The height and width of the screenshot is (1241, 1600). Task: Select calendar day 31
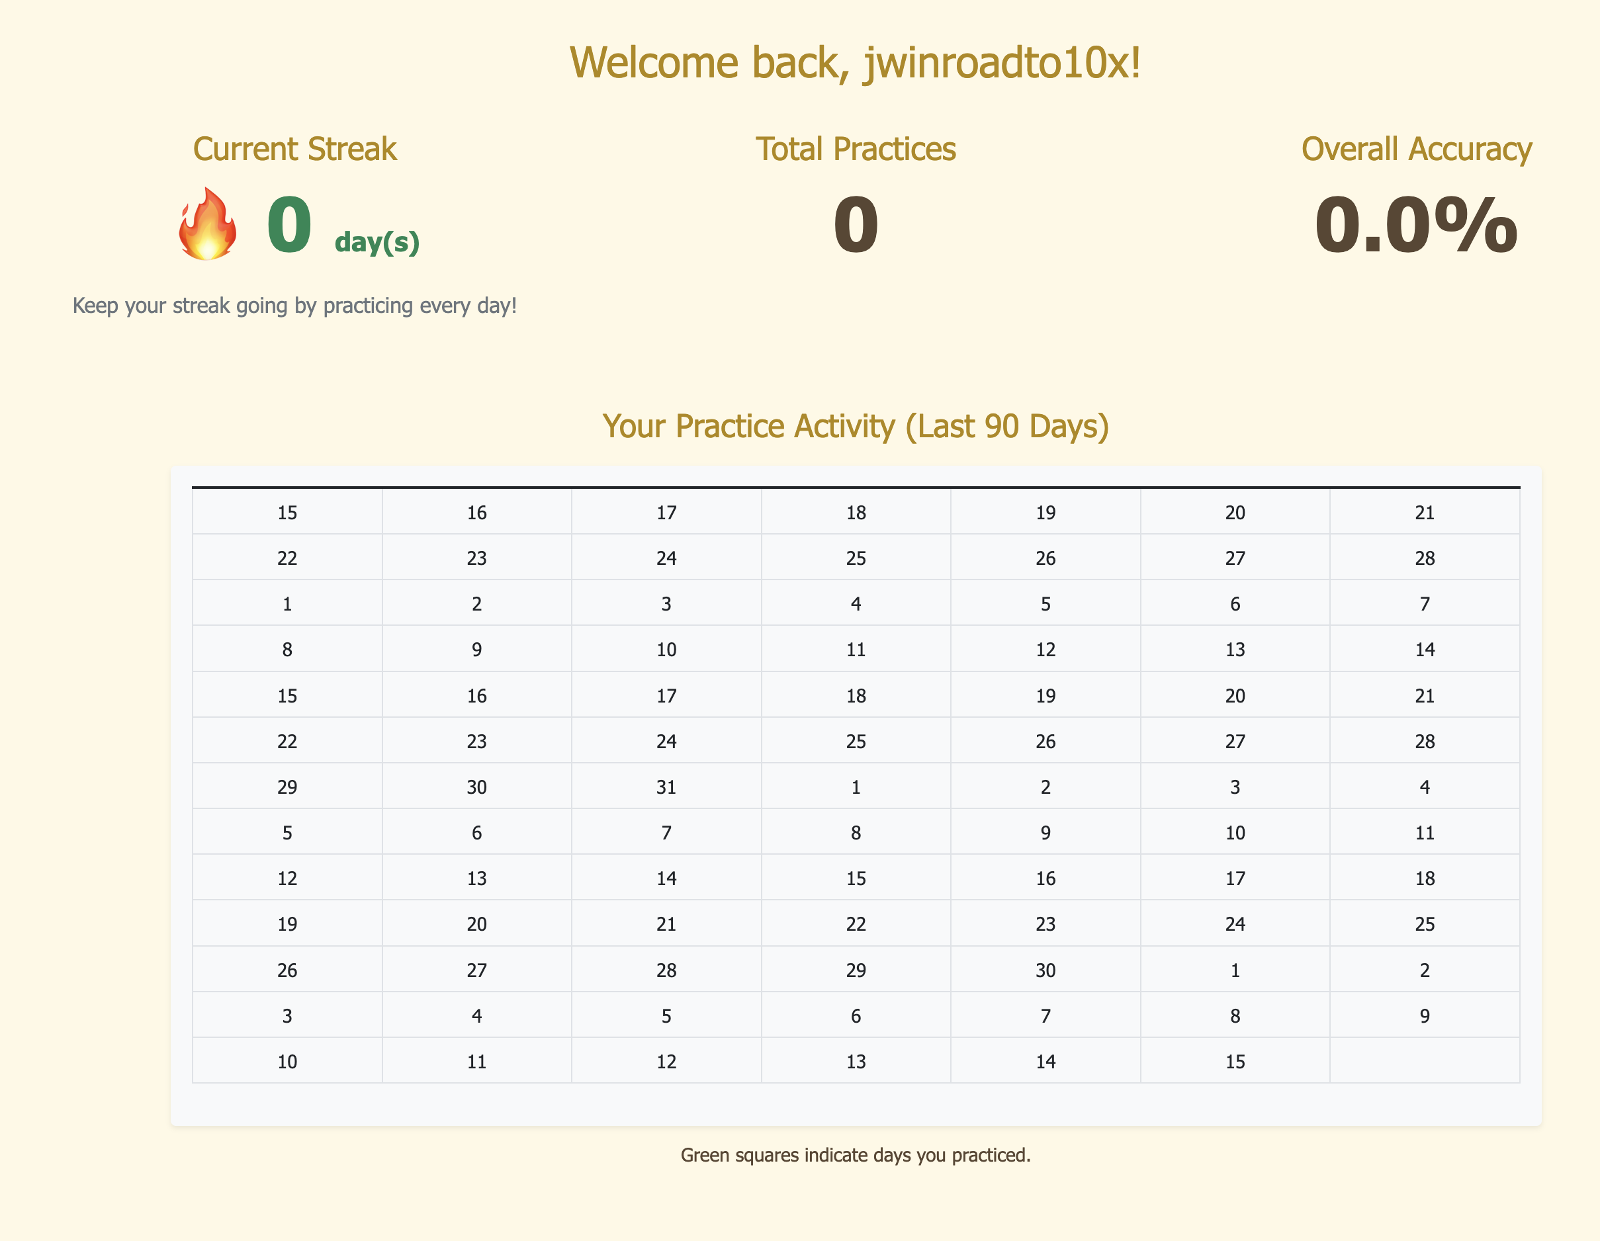point(667,786)
